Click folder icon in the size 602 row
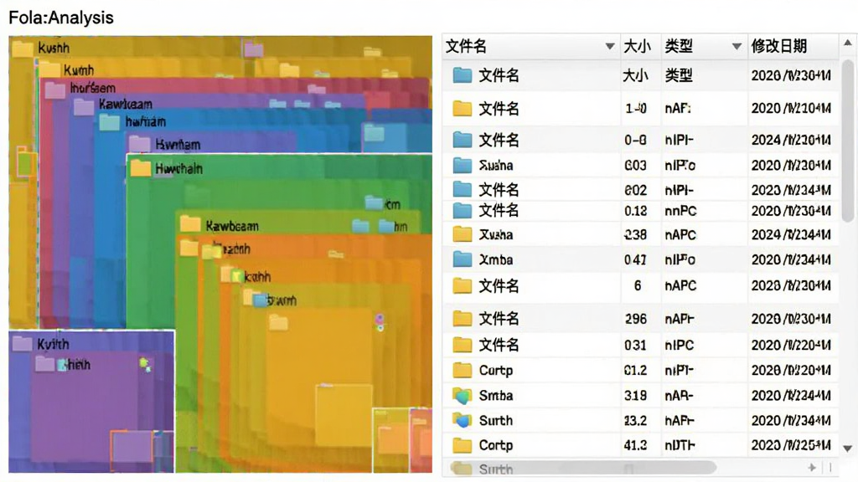 click(x=463, y=190)
